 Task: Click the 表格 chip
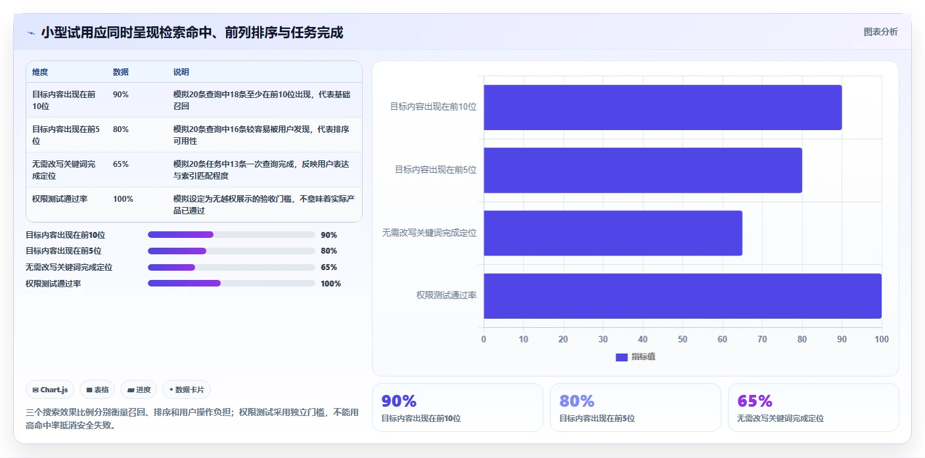click(x=97, y=390)
